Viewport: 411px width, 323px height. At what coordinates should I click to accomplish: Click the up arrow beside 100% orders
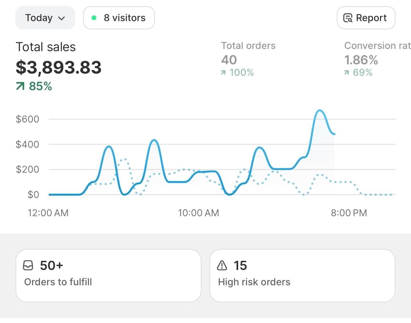point(223,73)
